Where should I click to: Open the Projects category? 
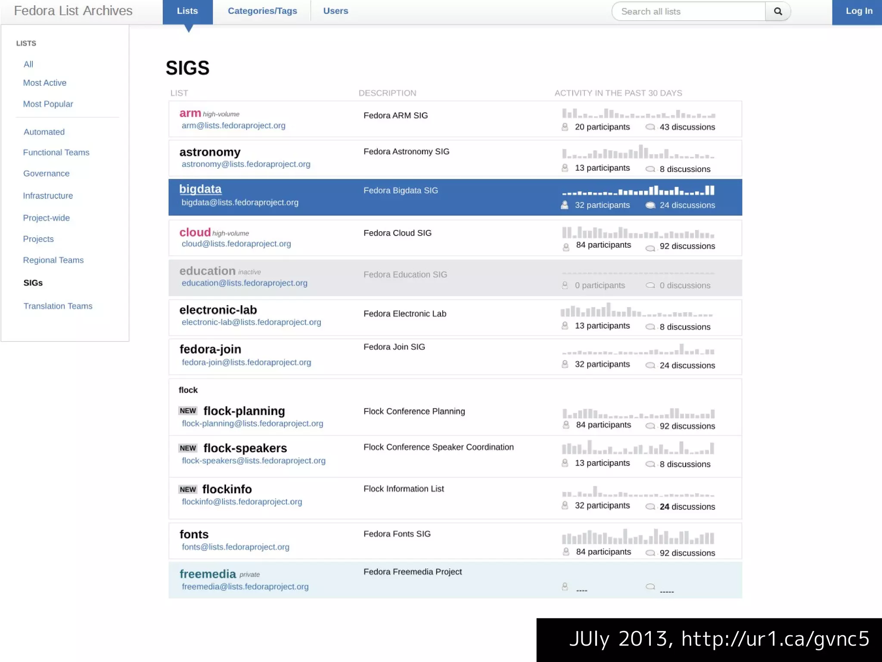click(38, 239)
